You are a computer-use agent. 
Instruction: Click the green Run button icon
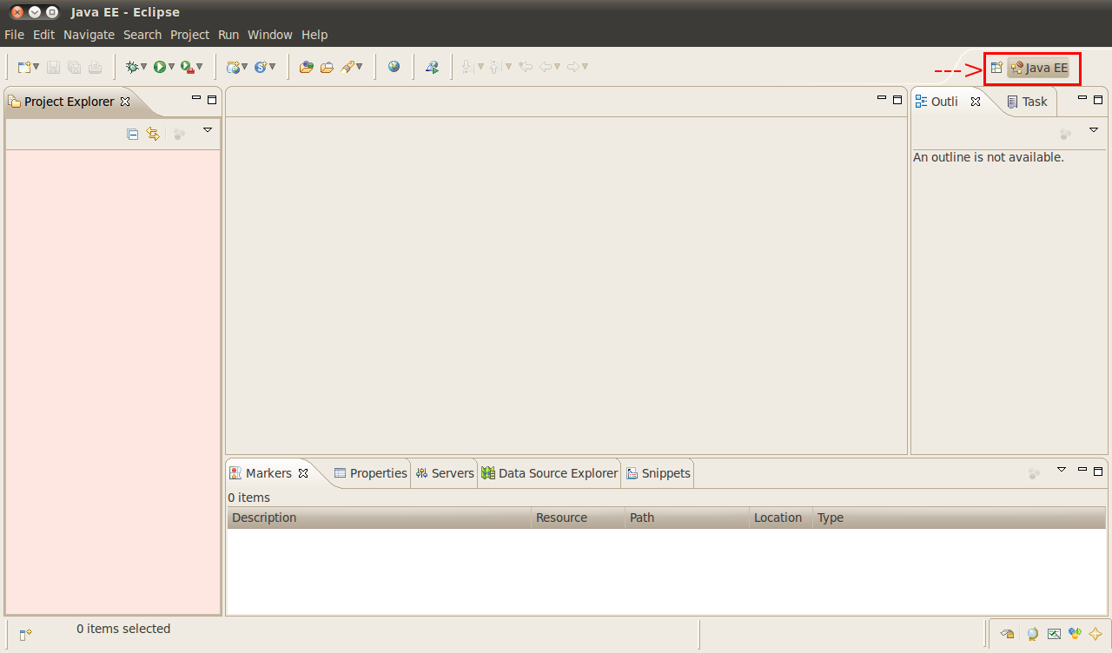coord(160,67)
